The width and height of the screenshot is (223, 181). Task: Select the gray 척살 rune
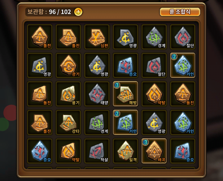(x=97, y=151)
